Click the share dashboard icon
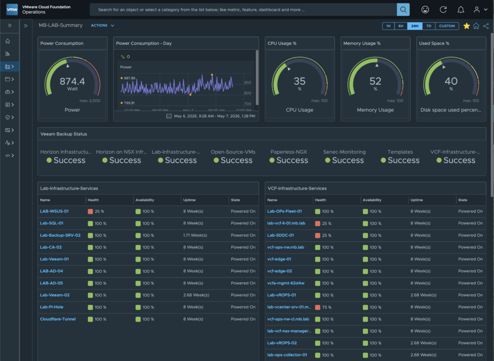The height and width of the screenshot is (361, 494). (486, 26)
